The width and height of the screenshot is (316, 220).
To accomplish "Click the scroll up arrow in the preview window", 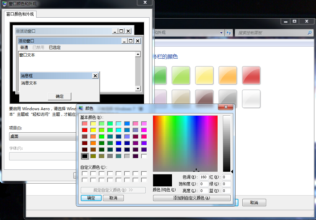I will 137,54.
